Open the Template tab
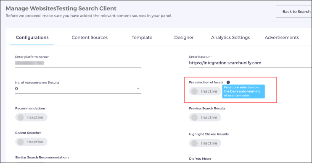Screen dimensions: 312x163 pyautogui.click(x=142, y=37)
